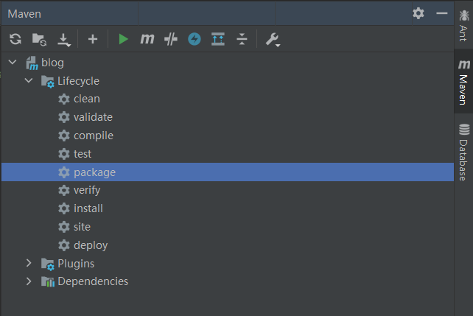Select the clean lifecycle phase
473x316 pixels.
point(87,99)
